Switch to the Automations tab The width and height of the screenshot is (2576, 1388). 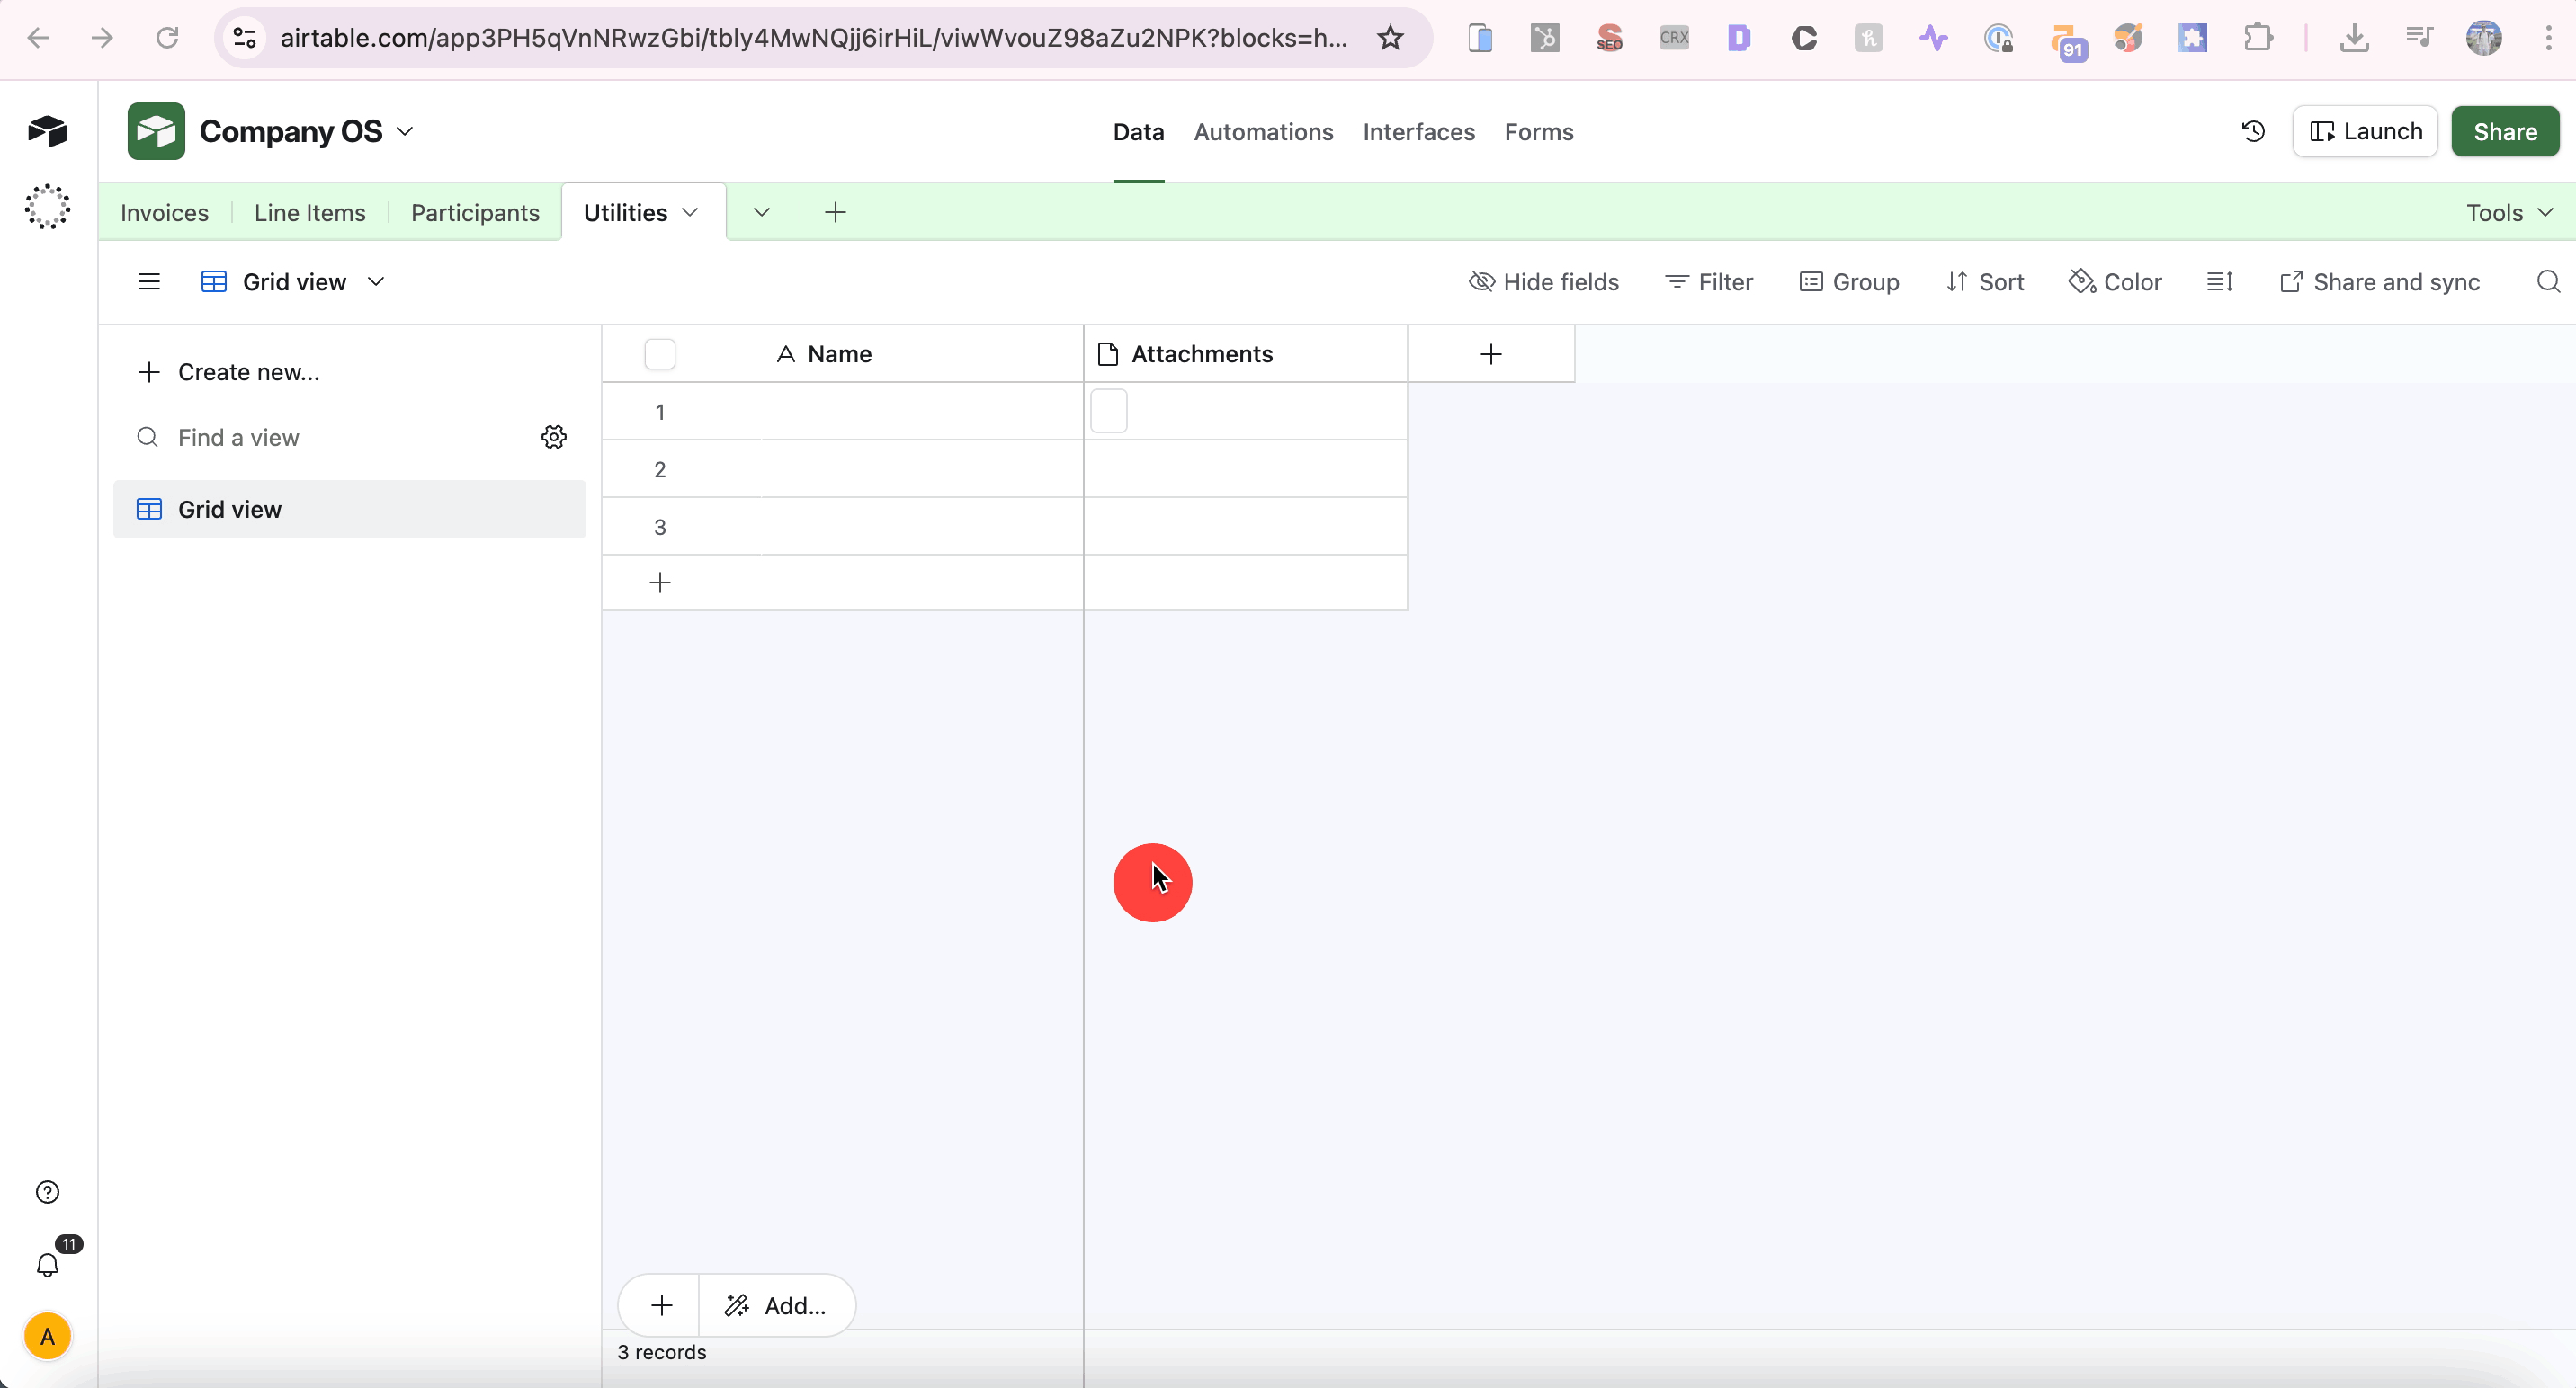[x=1263, y=131]
